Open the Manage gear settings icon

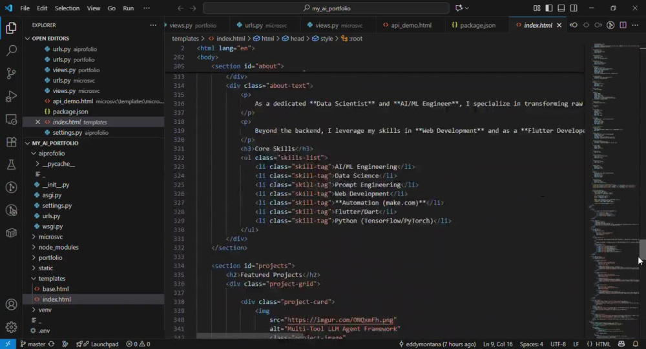click(x=11, y=327)
